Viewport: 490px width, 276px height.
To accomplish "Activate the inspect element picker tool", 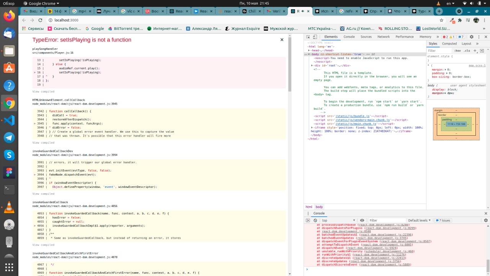I will pyautogui.click(x=308, y=37).
